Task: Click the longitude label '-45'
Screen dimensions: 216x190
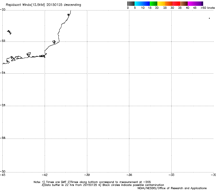Action: tap(3, 175)
